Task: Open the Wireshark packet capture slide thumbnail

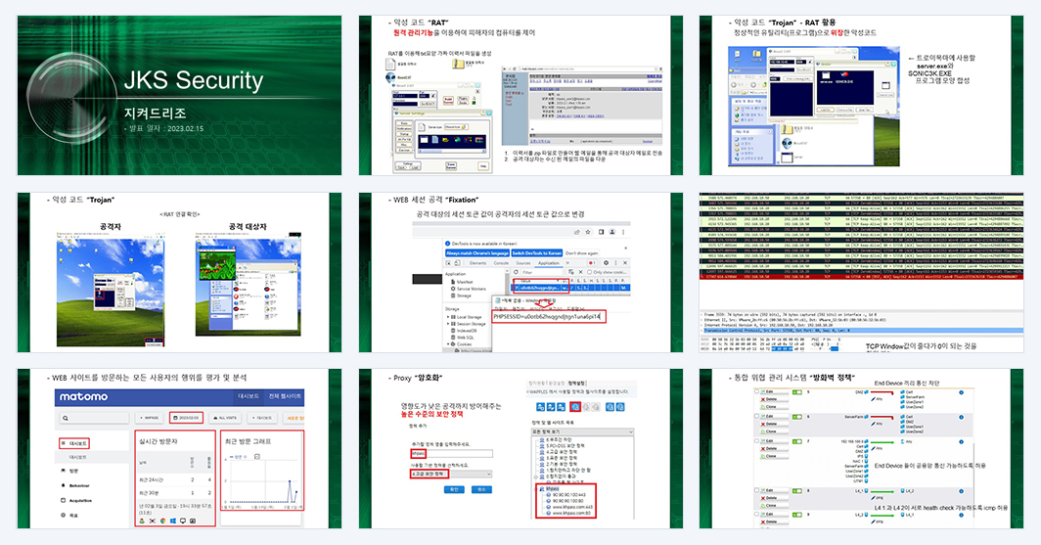Action: pos(861,272)
